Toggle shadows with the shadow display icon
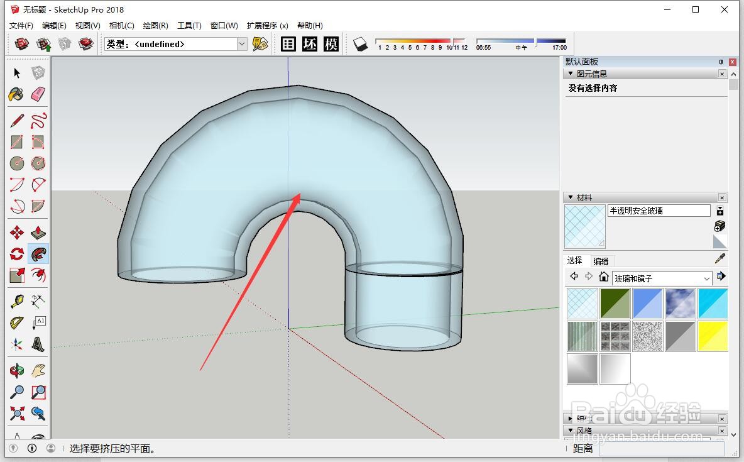 pyautogui.click(x=361, y=44)
